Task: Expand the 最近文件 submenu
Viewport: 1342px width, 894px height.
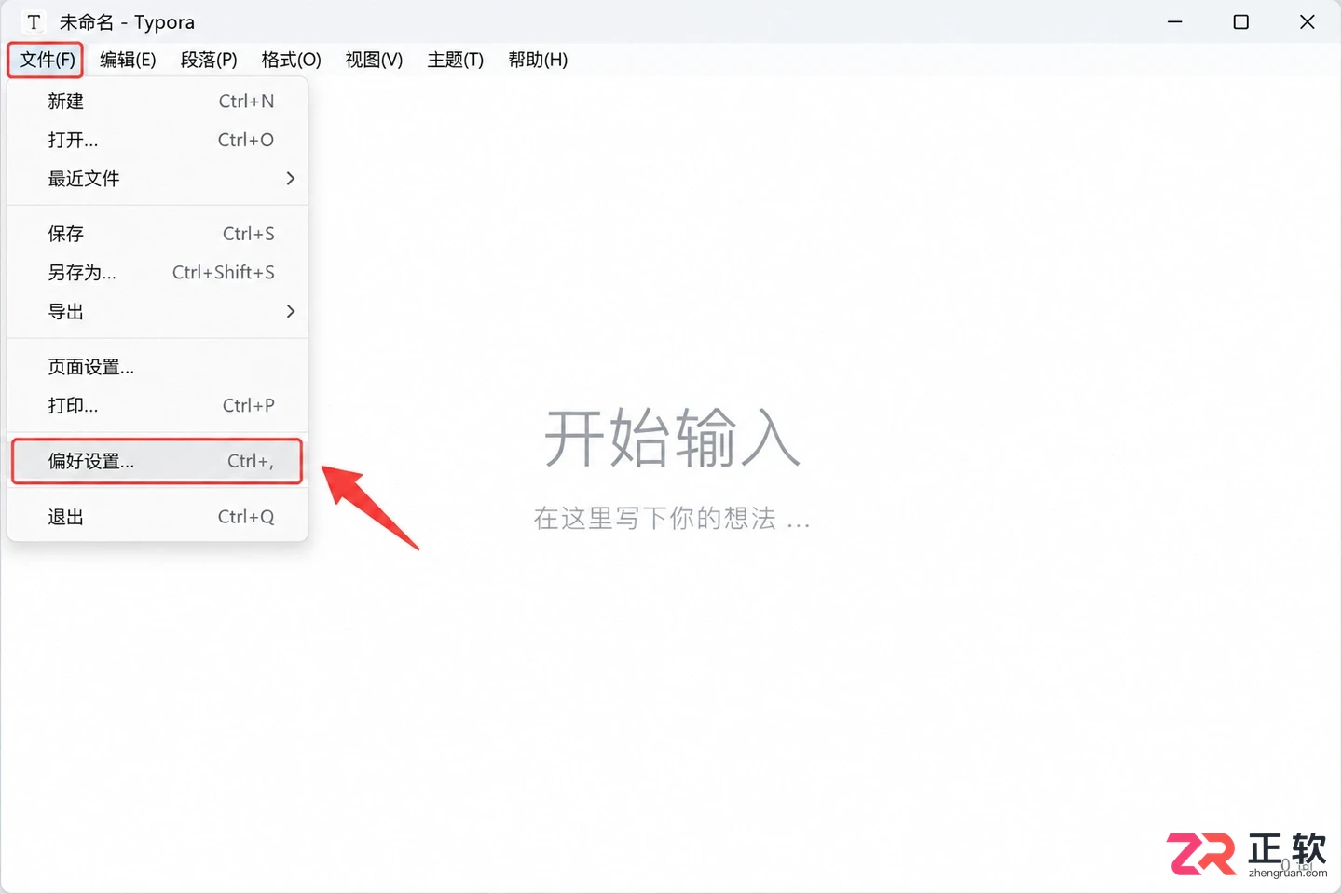Action: pyautogui.click(x=157, y=179)
